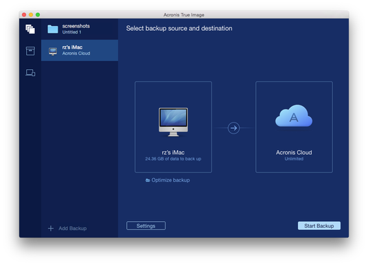
Task: Click the Optimize backup link
Action: 168,180
